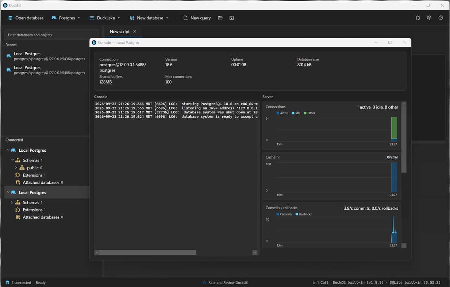This screenshot has height=287, width=450.
Task: Open the New database dropdown
Action: pos(149,18)
